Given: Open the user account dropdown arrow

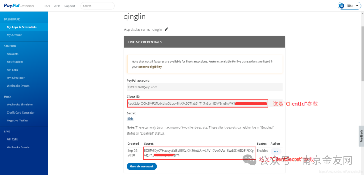Looking at the screenshot, I should [x=357, y=6].
